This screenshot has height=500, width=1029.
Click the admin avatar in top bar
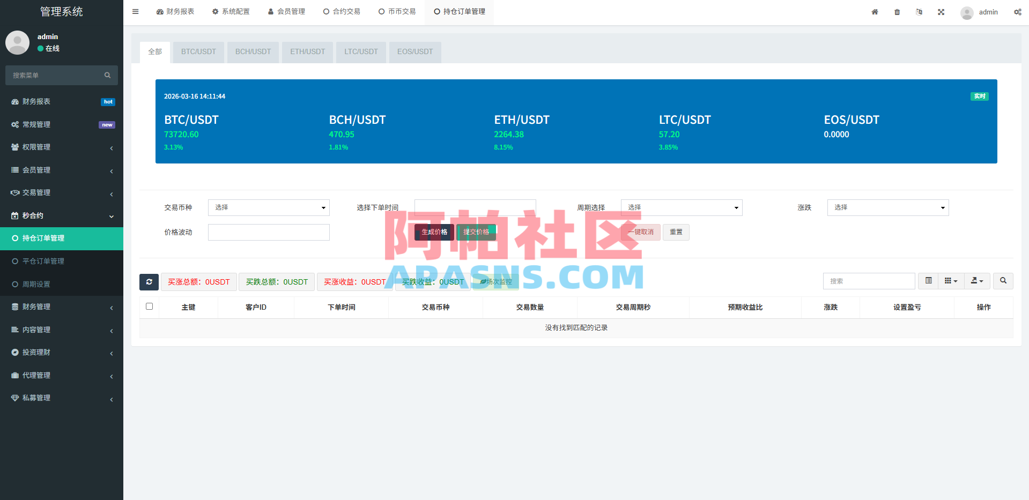[967, 12]
